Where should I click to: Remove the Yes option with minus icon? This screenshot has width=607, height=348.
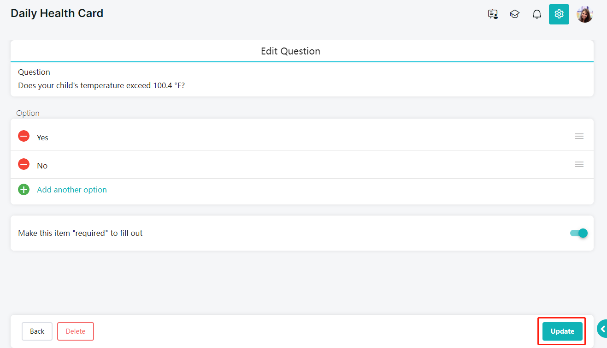(24, 136)
